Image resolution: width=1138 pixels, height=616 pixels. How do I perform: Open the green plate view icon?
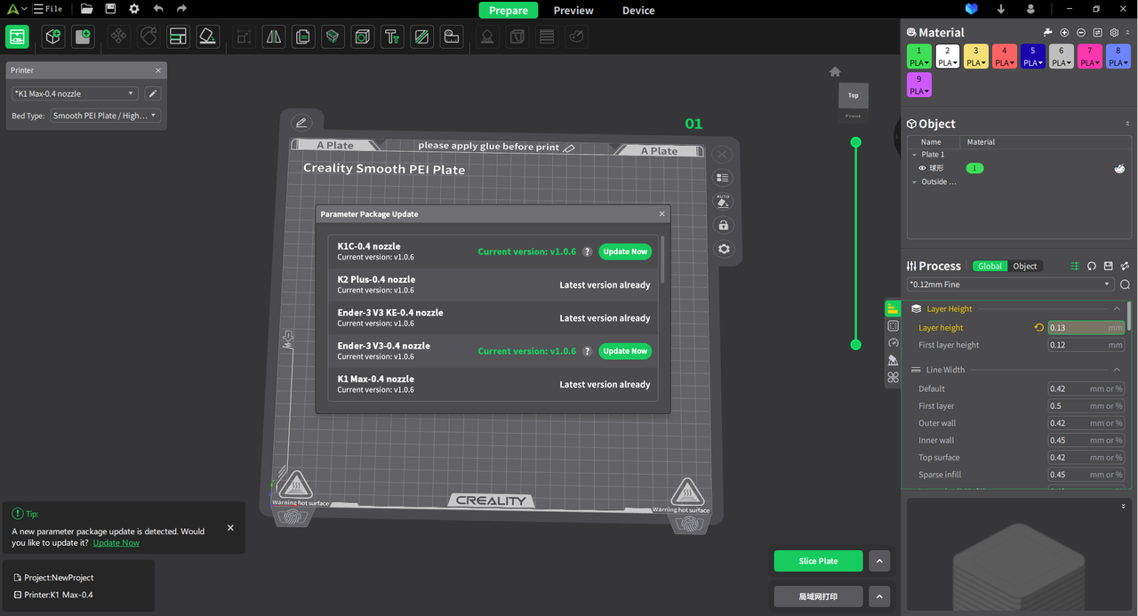17,36
